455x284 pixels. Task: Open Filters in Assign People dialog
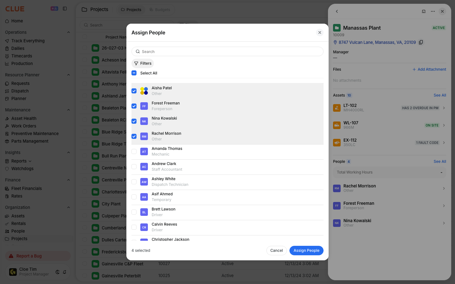point(143,63)
